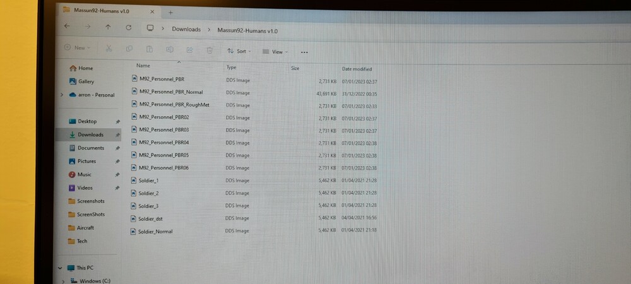Click the pin icon beside Pictures
631x284 pixels.
point(117,162)
